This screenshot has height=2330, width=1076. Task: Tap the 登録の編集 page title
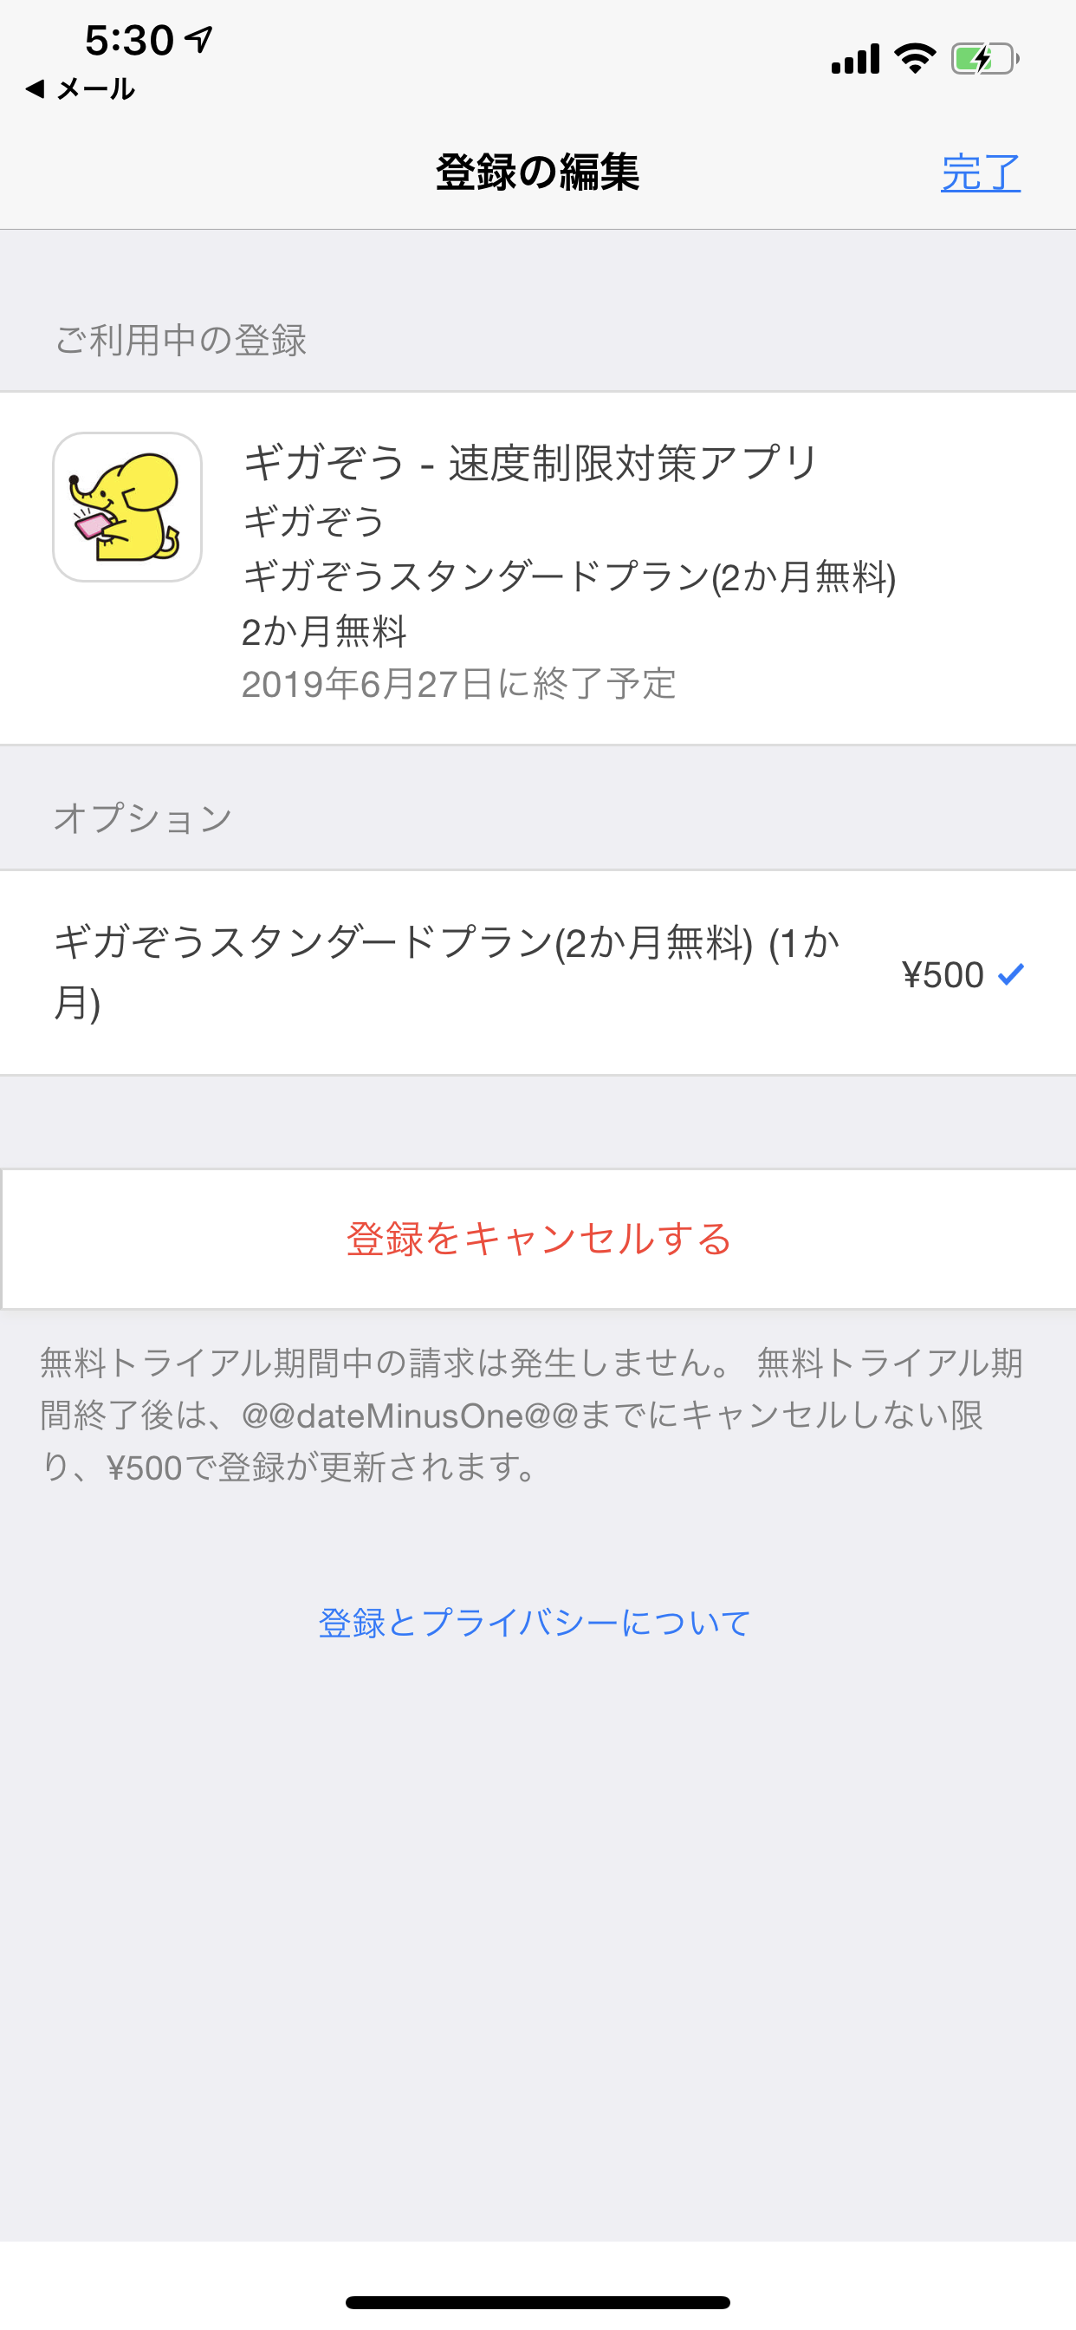click(x=537, y=172)
